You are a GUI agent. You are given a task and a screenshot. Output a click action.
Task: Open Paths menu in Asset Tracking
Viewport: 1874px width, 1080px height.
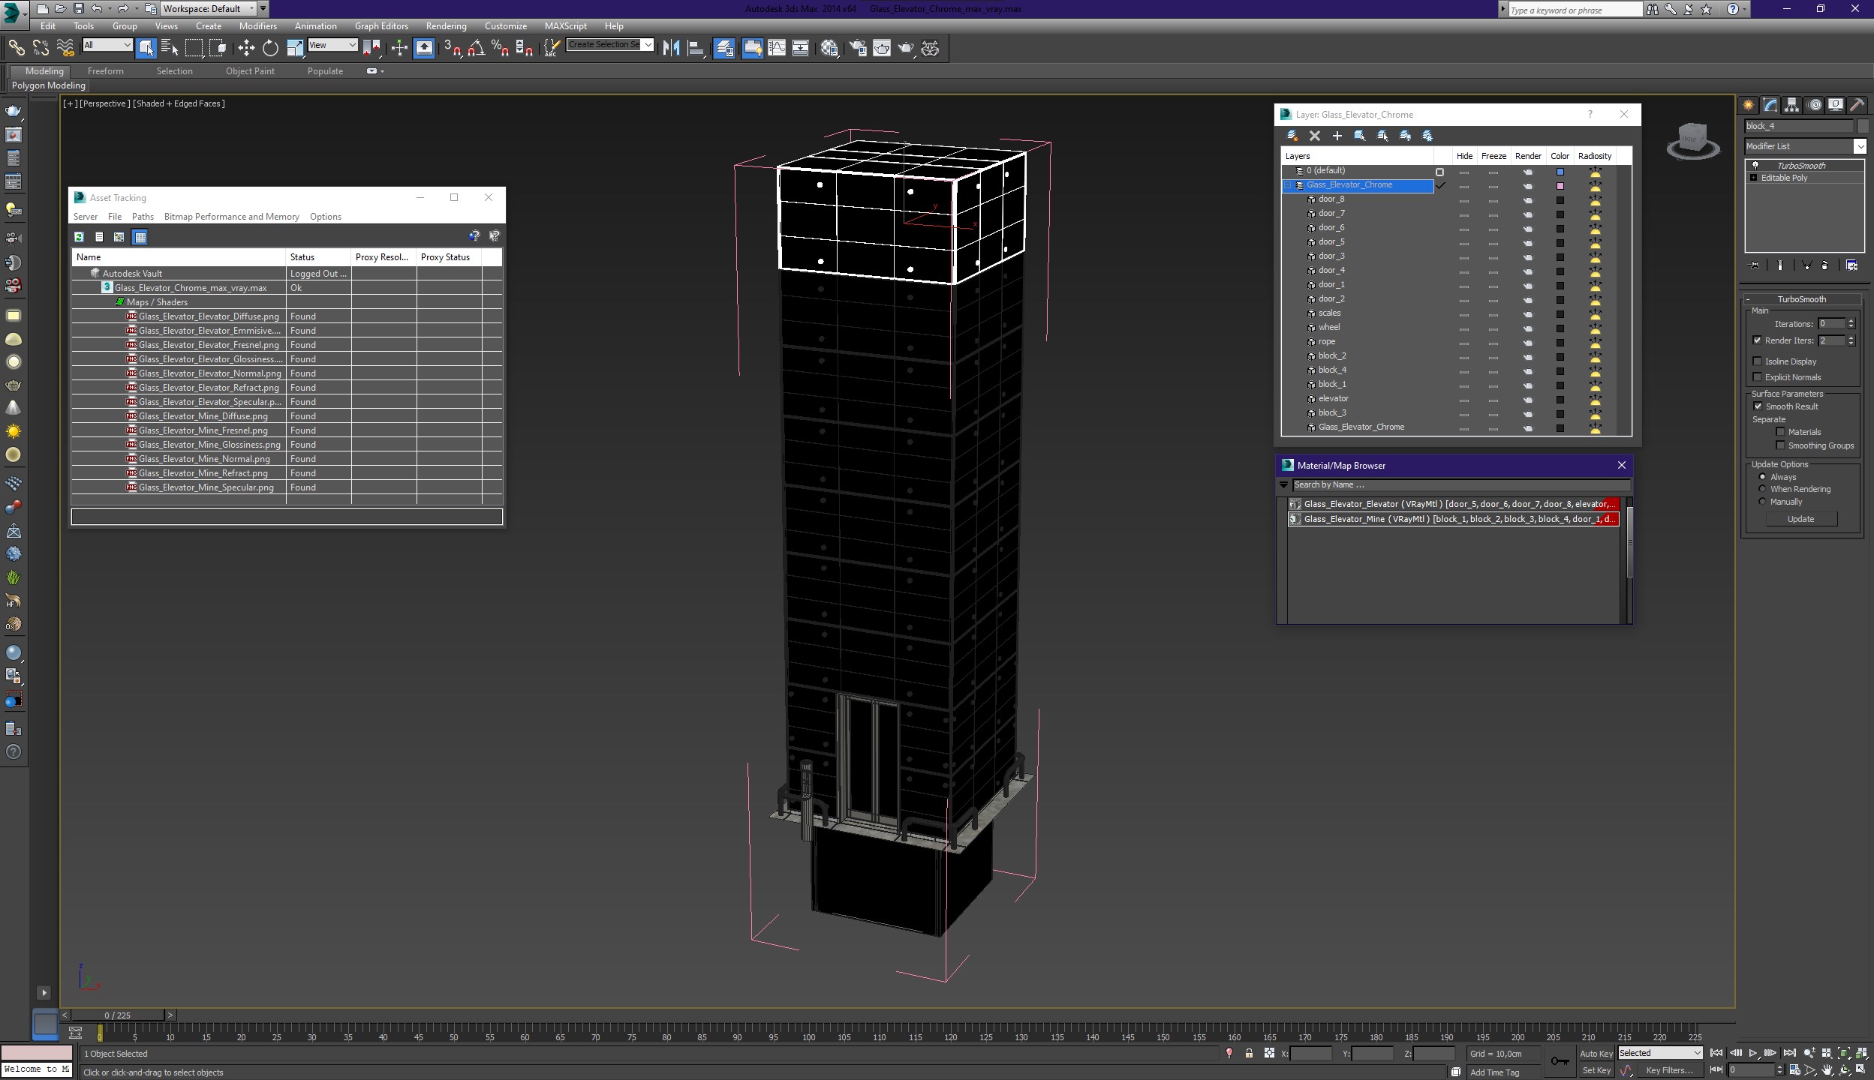tap(143, 217)
